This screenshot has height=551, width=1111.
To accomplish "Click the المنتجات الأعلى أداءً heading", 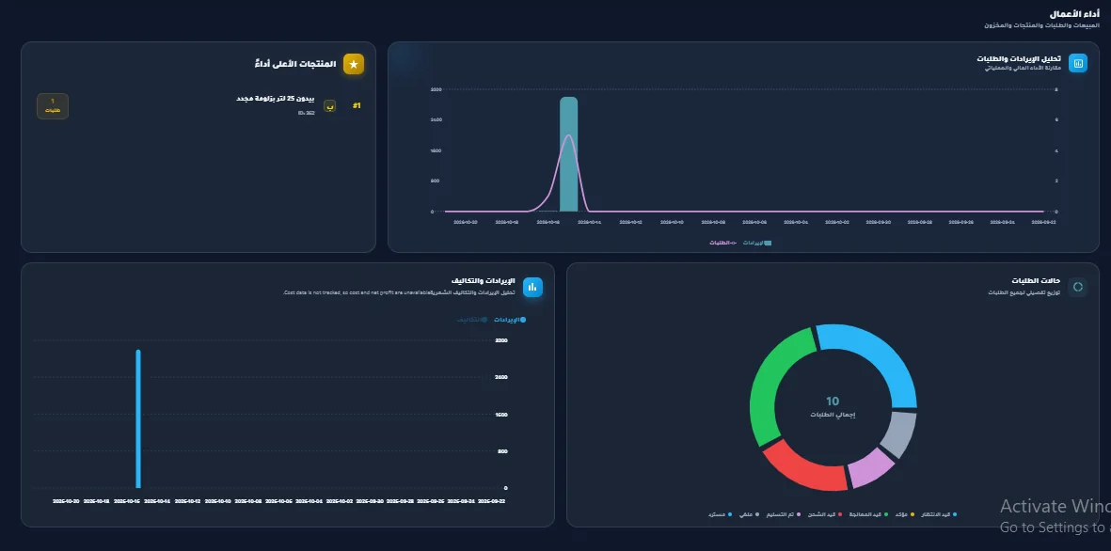I will point(295,65).
